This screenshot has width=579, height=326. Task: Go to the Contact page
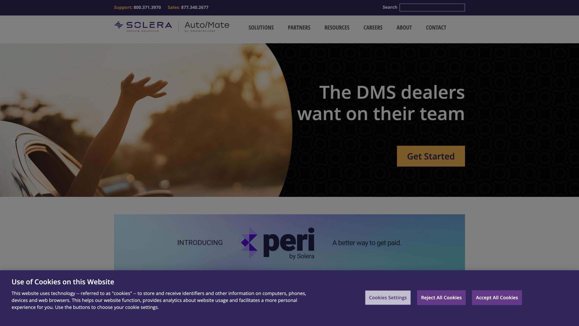point(436,27)
